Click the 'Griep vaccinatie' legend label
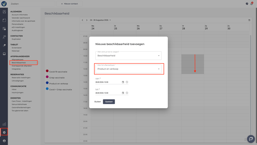The image size is (257, 145). pyautogui.click(x=57, y=77)
